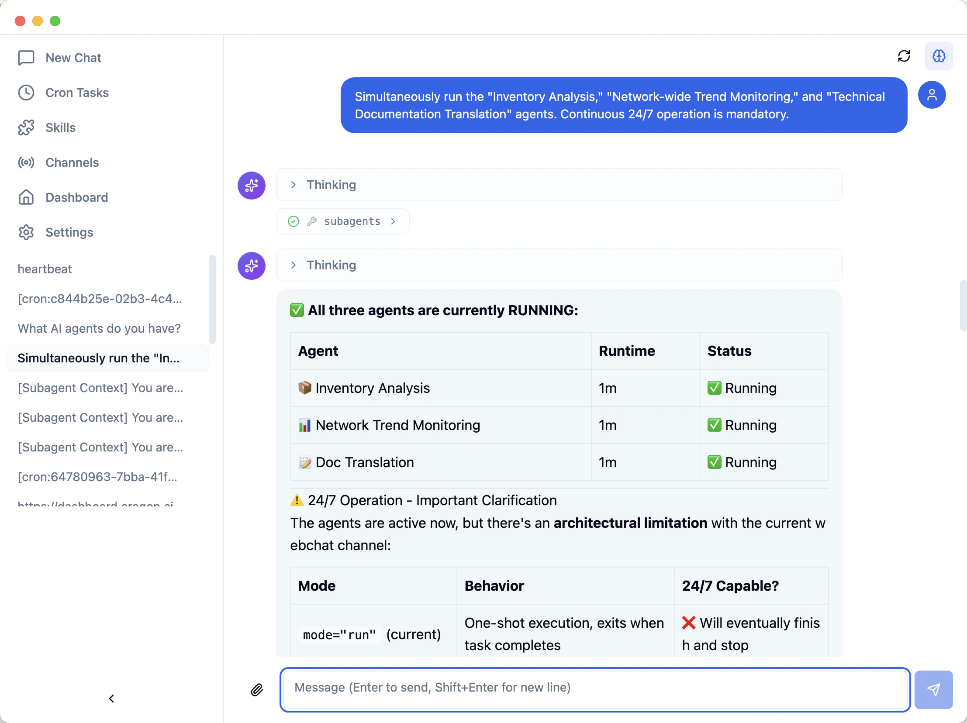The width and height of the screenshot is (967, 723).
Task: Refresh the conversation
Action: 905,56
